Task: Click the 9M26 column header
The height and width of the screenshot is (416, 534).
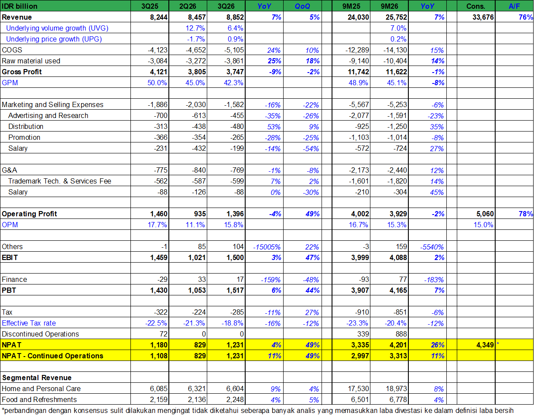Action: [389, 6]
